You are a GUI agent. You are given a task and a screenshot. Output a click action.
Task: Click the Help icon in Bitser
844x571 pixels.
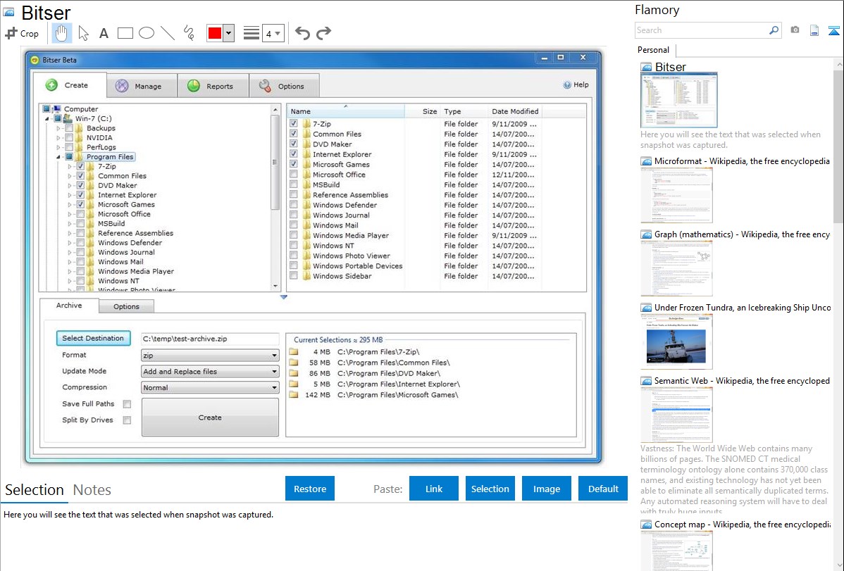[567, 85]
